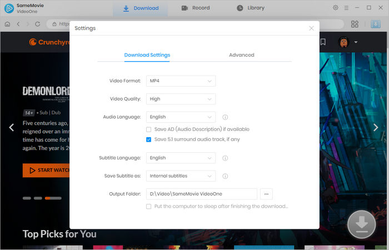Click the round download arrow button

coord(362,224)
